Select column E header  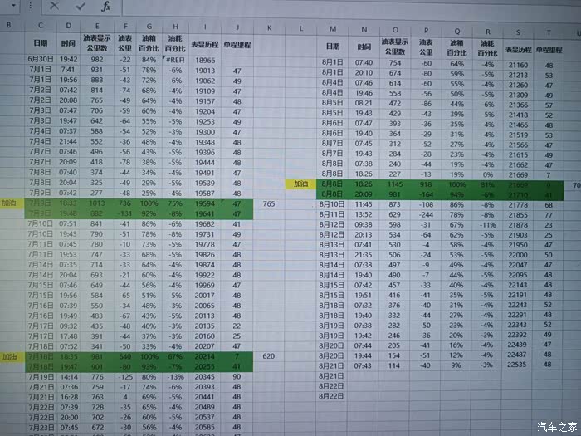coord(97,26)
